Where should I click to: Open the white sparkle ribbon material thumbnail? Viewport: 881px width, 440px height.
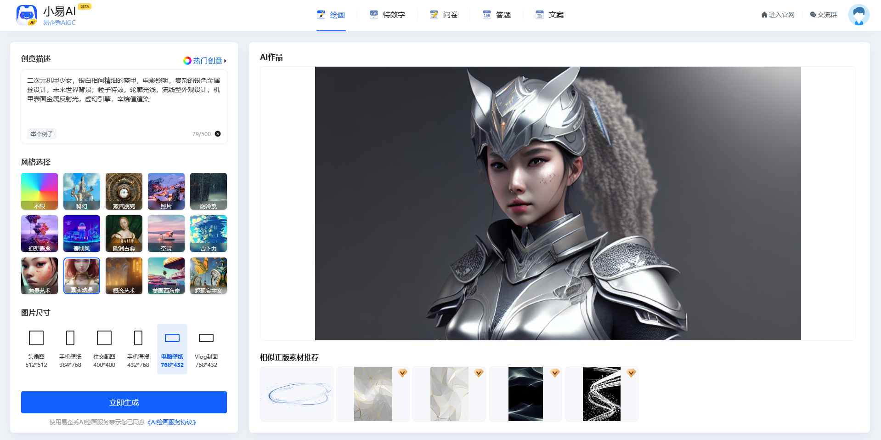602,394
